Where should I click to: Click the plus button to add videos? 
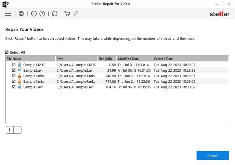[10, 130]
